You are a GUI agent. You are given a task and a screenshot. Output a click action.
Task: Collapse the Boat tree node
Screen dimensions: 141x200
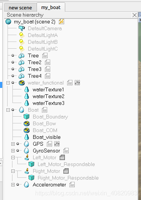click(8, 110)
